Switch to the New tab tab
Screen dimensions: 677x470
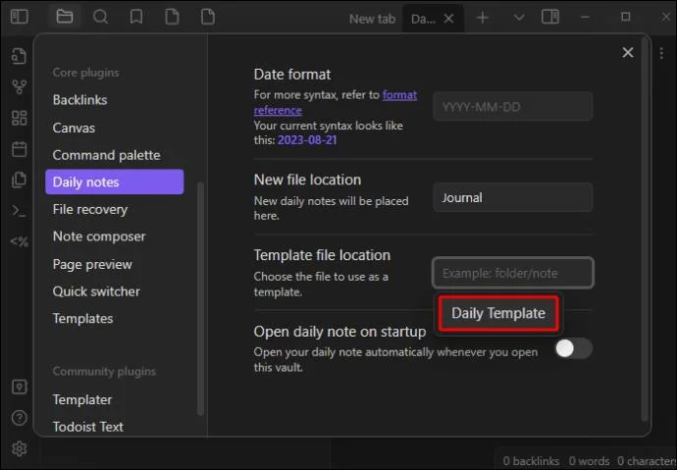point(372,19)
